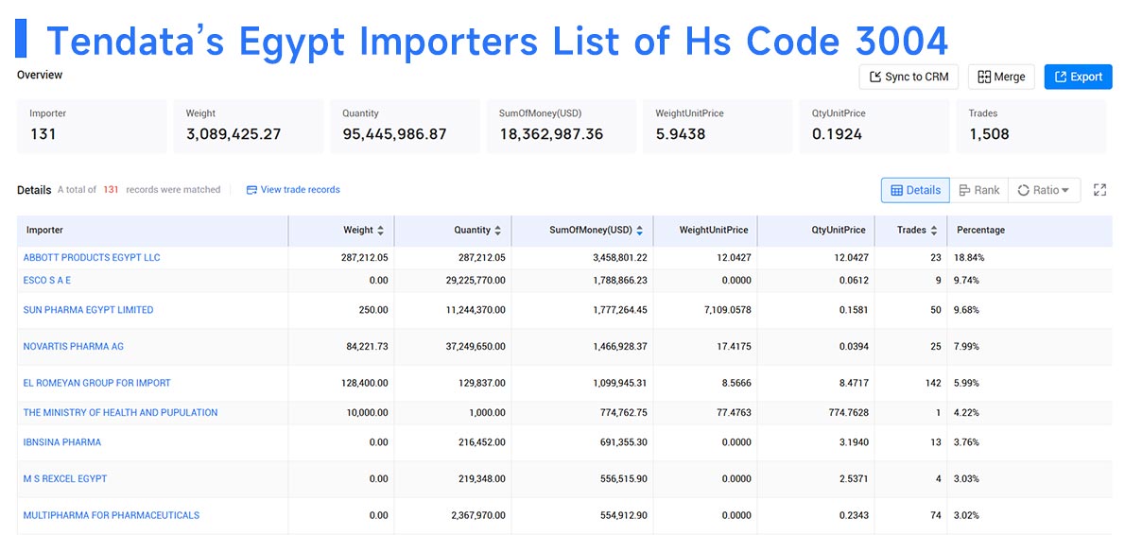The width and height of the screenshot is (1125, 535).
Task: Select the SumOfMoney 18,362,987.36 overview card
Action: (561, 127)
